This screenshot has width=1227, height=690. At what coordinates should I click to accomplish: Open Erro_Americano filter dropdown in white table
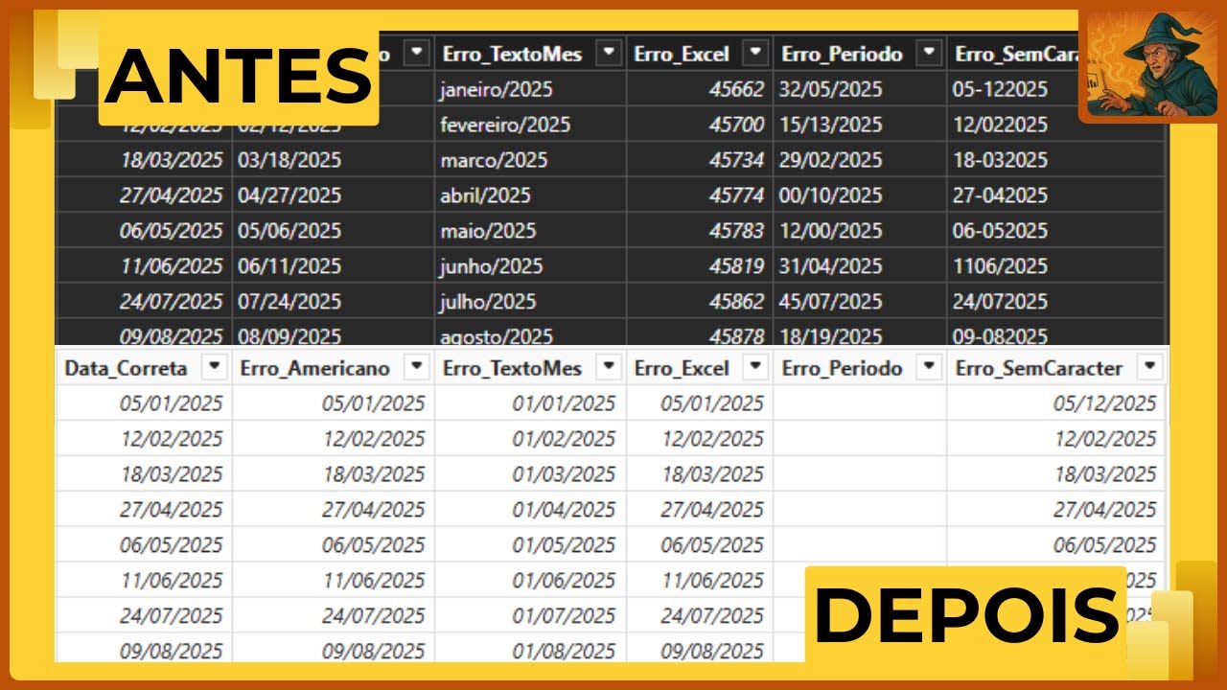(x=416, y=367)
